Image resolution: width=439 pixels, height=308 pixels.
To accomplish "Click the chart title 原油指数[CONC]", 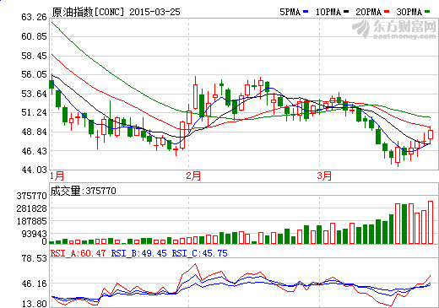I will coord(88,12).
